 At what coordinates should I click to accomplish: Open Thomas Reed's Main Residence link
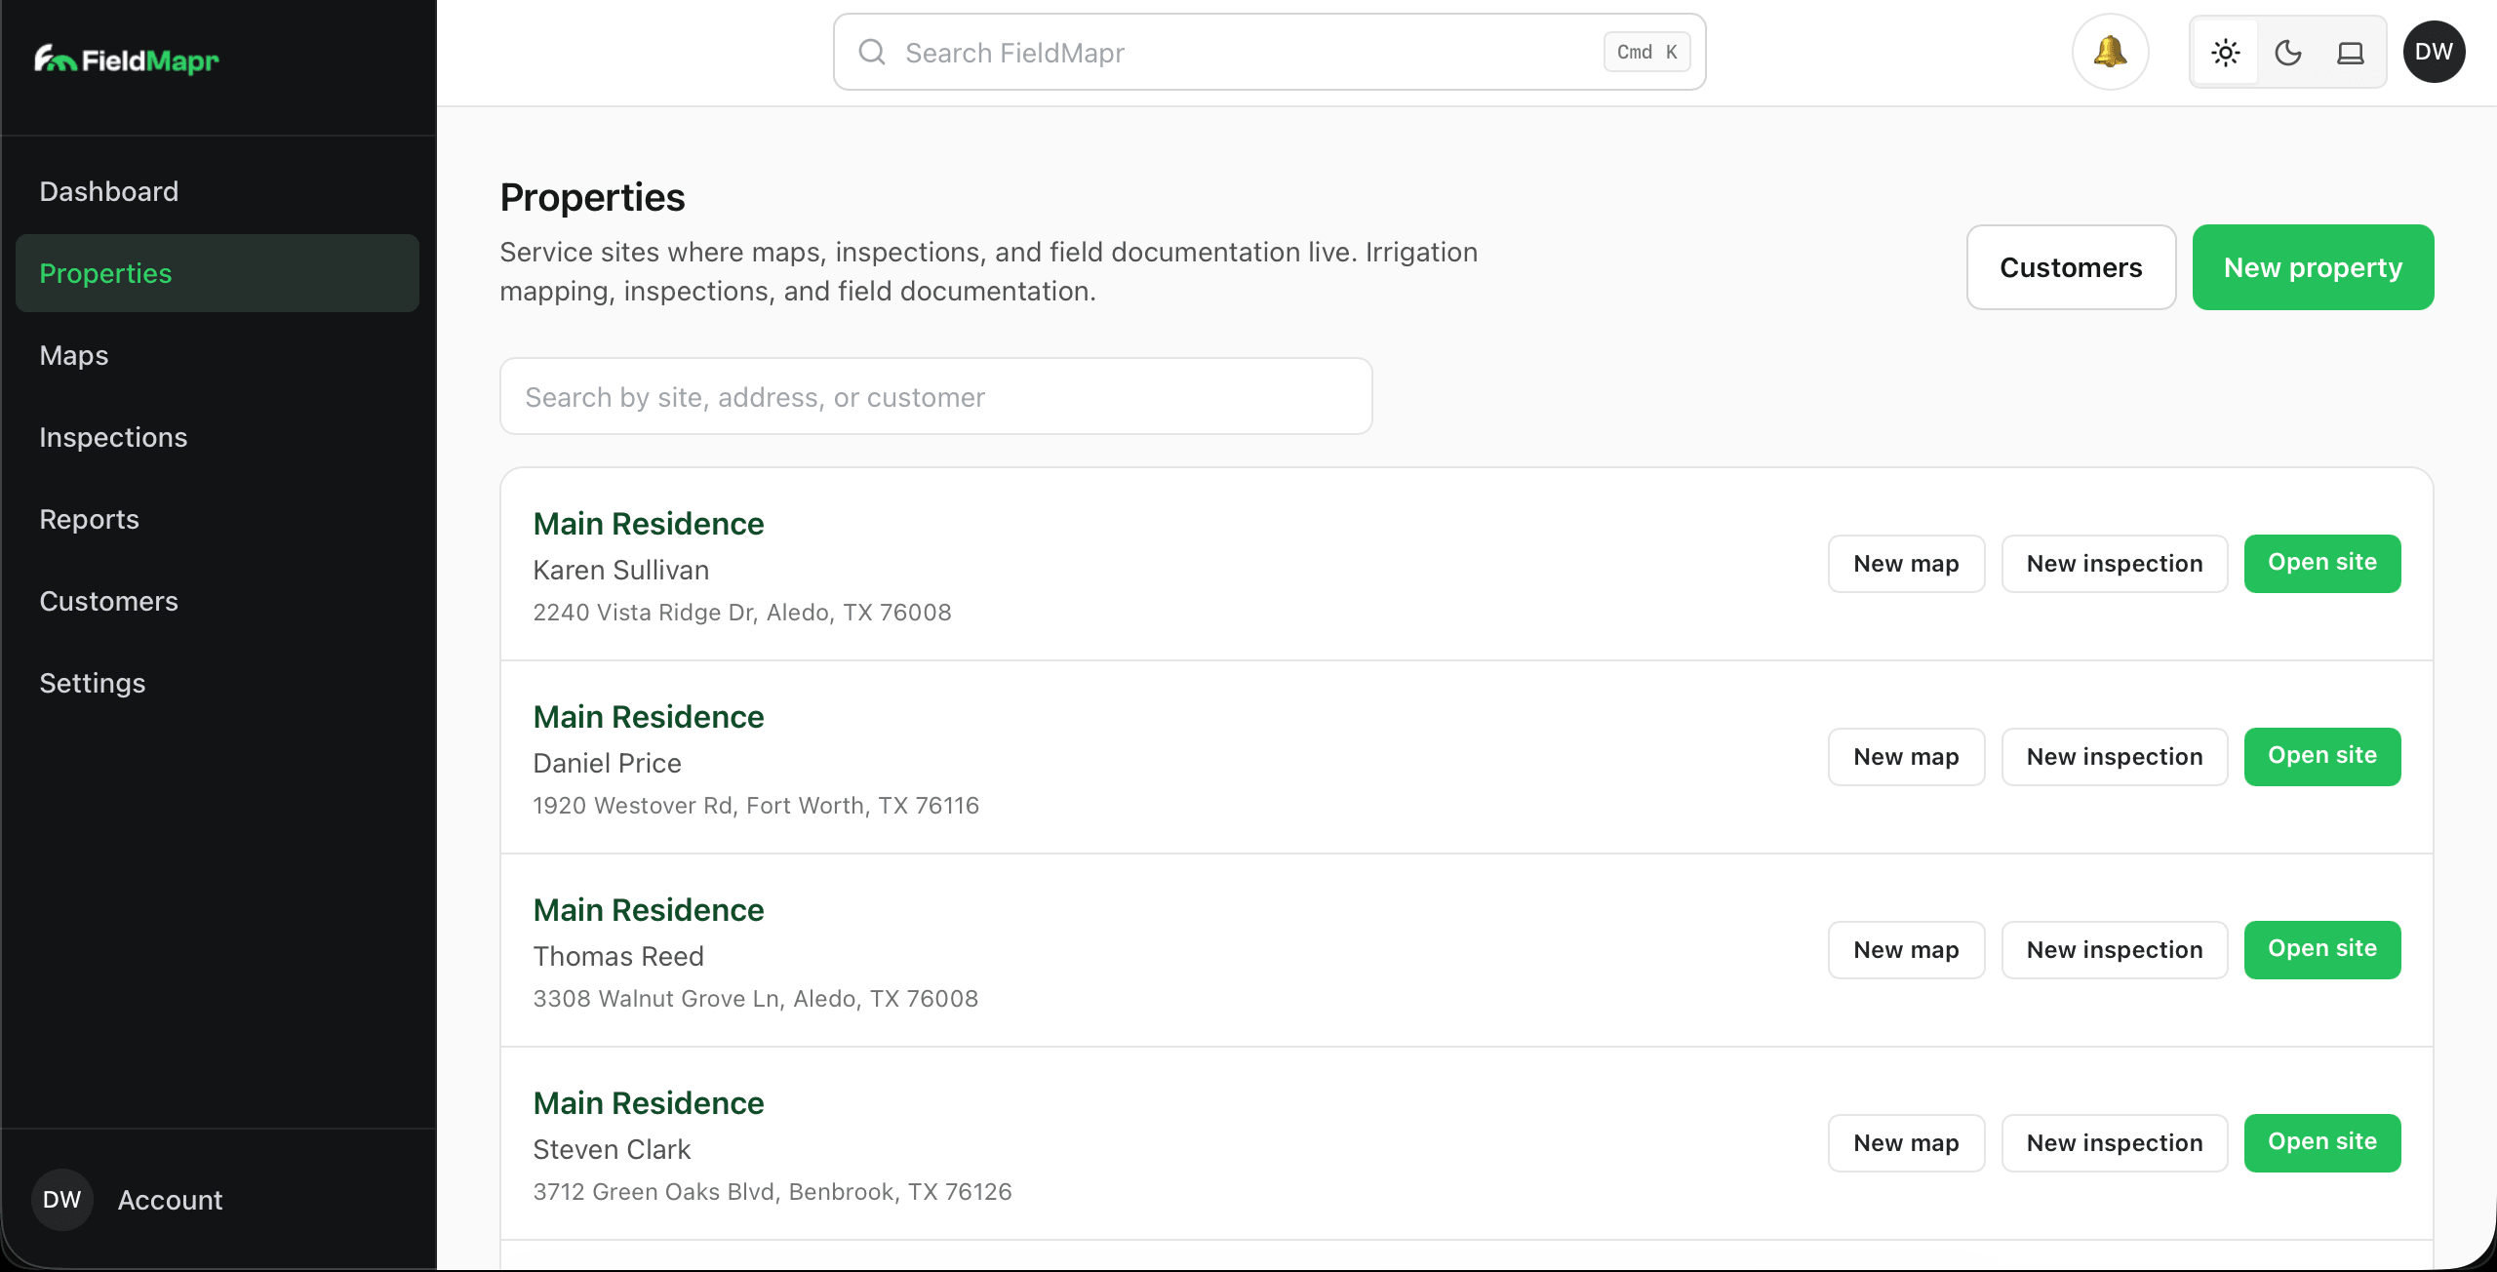(649, 910)
